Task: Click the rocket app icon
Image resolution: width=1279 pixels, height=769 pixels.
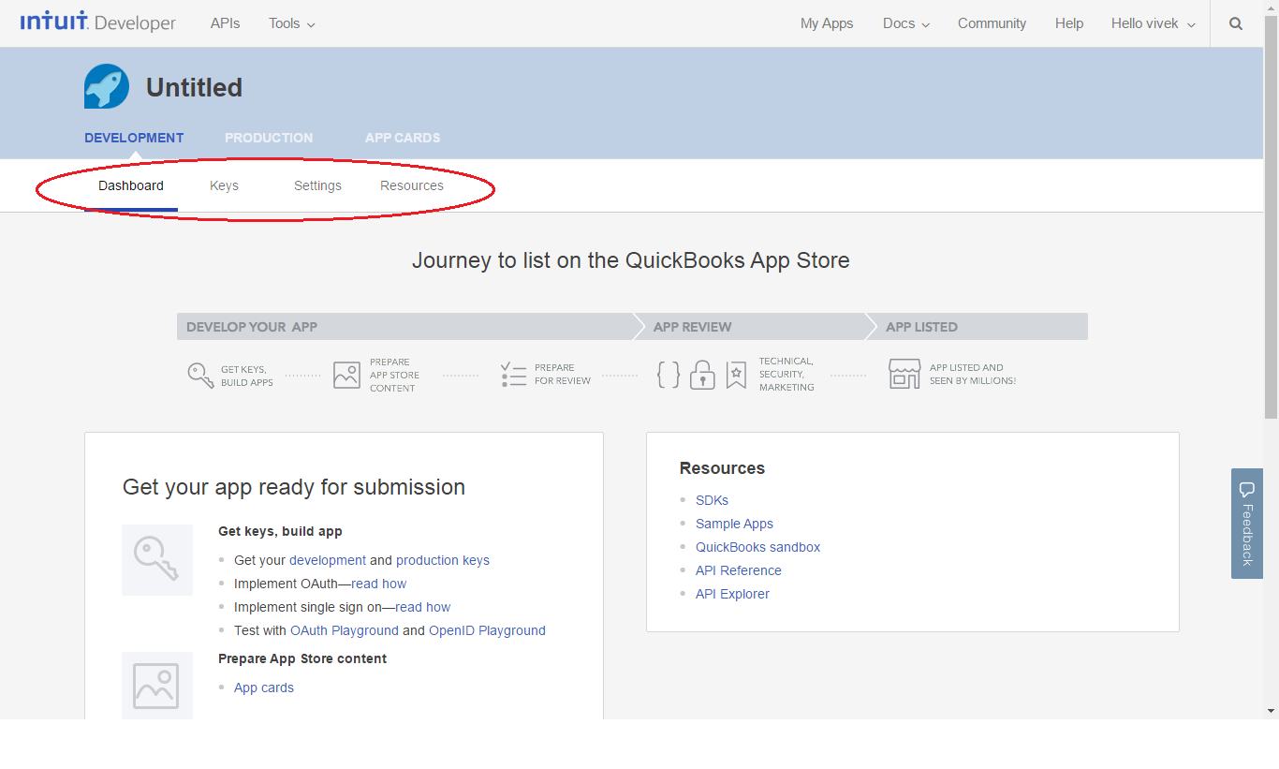Action: pos(107,86)
